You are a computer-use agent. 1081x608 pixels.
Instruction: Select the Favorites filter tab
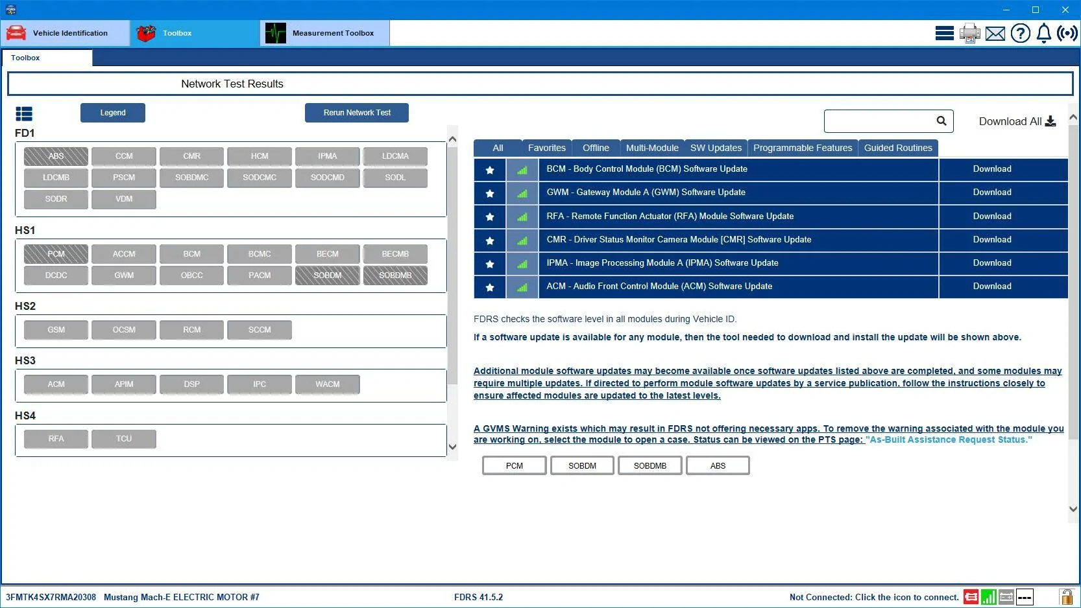point(547,148)
